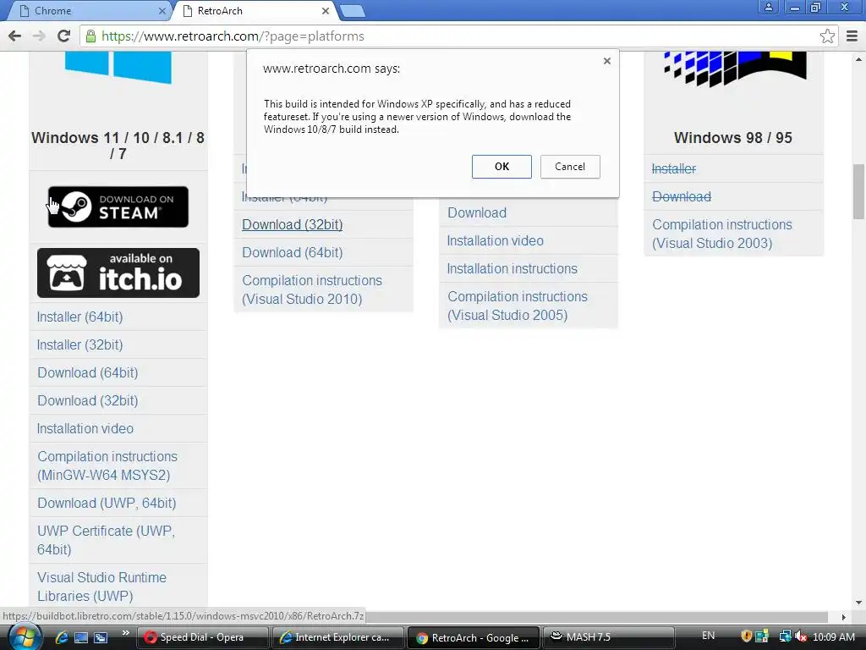Open Compilation instructions (Visual Studio 2003)

(x=722, y=234)
